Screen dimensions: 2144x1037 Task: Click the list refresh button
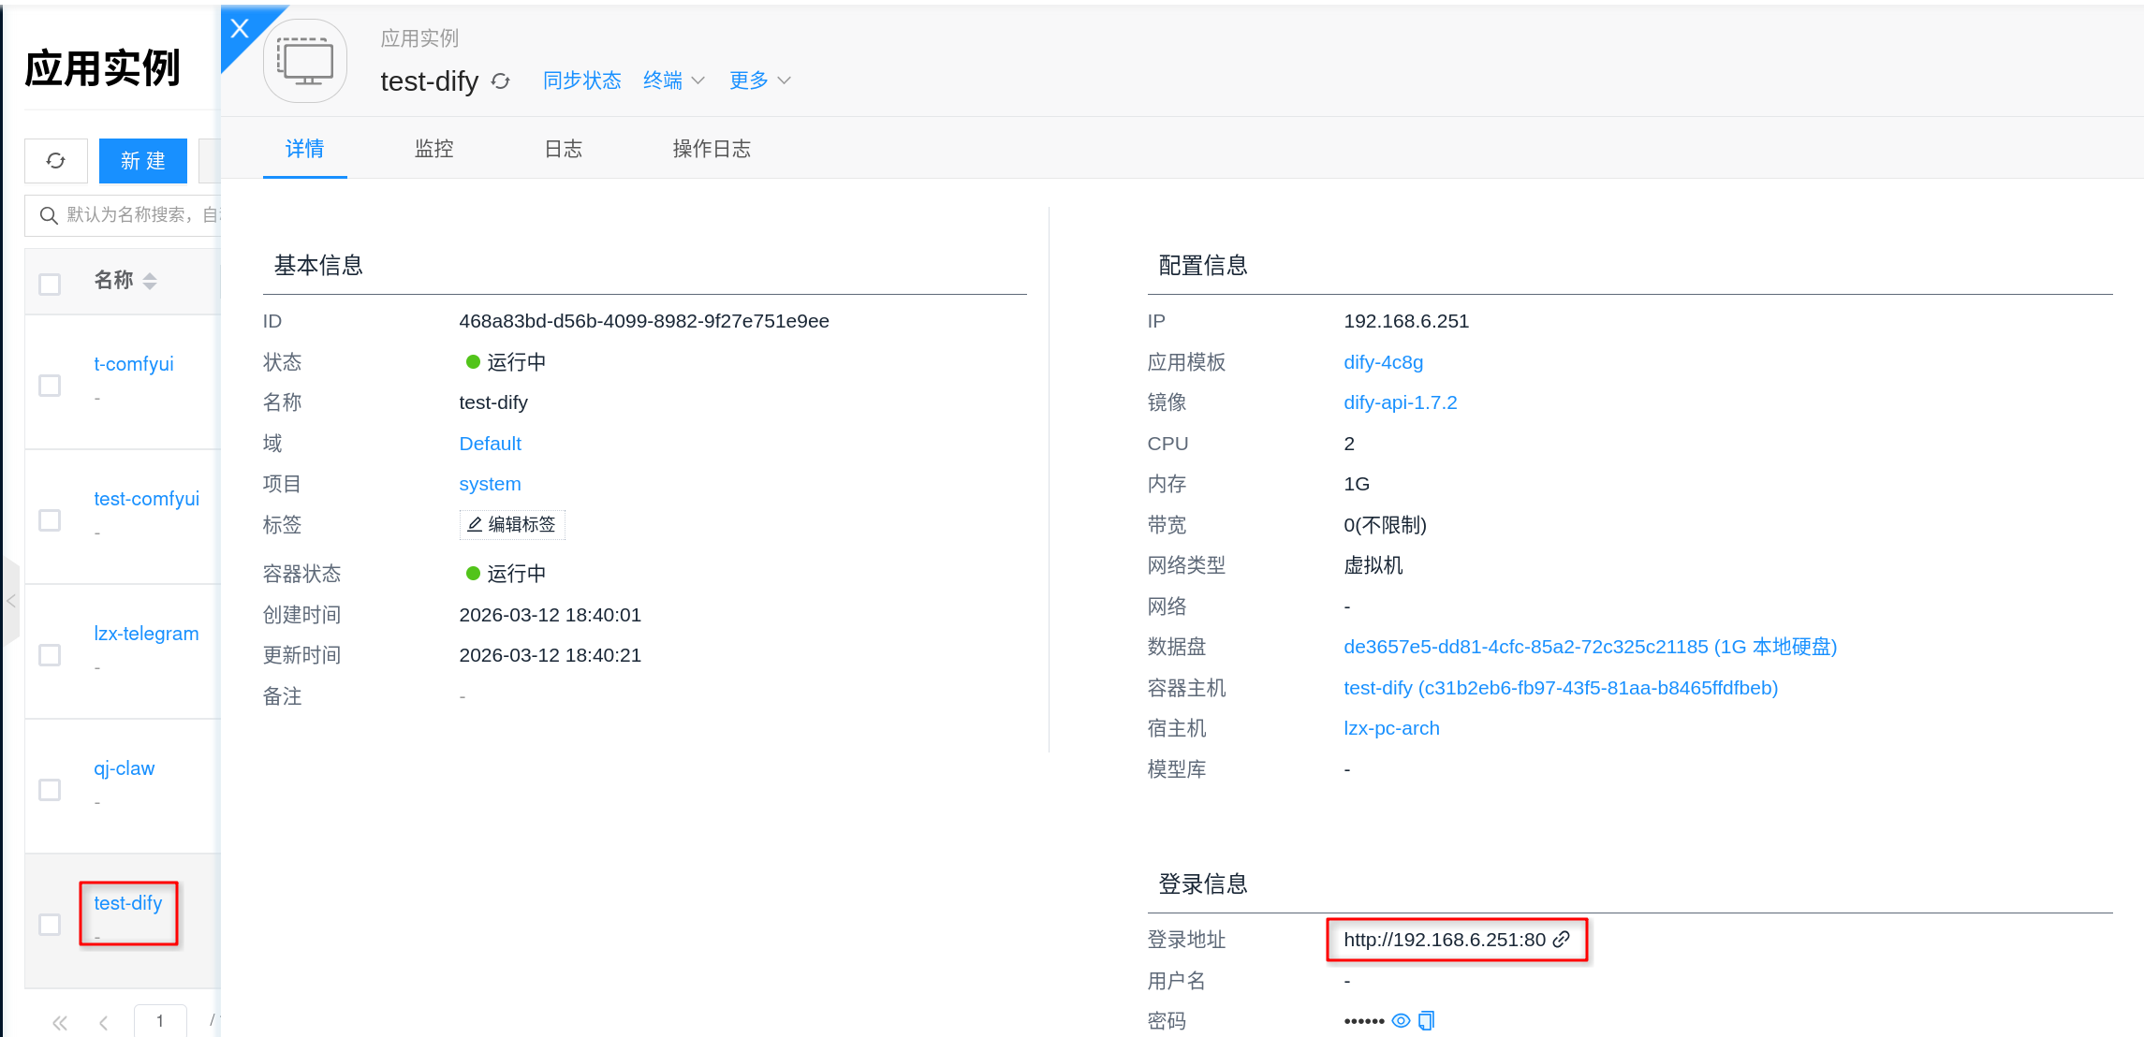point(56,161)
